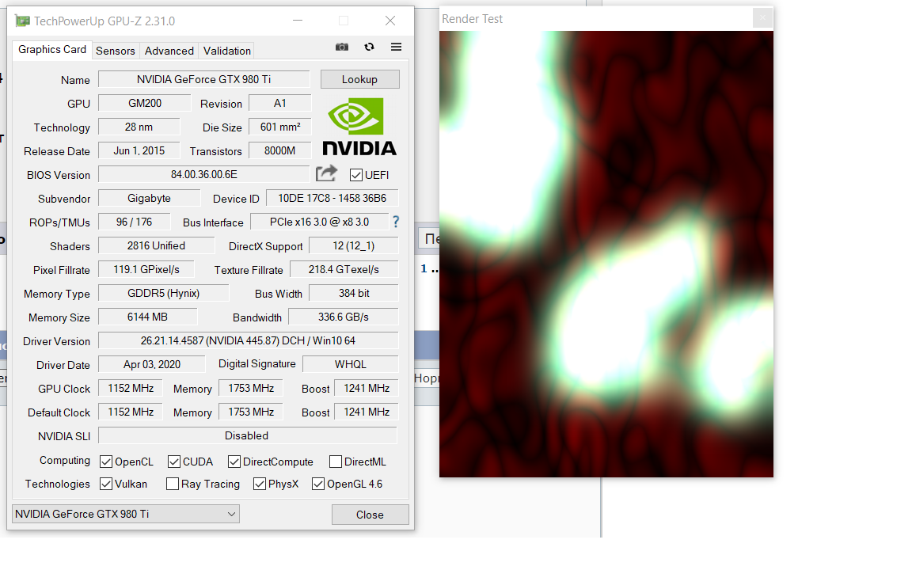
Task: Click the Technology field 28 nm
Action: point(139,127)
